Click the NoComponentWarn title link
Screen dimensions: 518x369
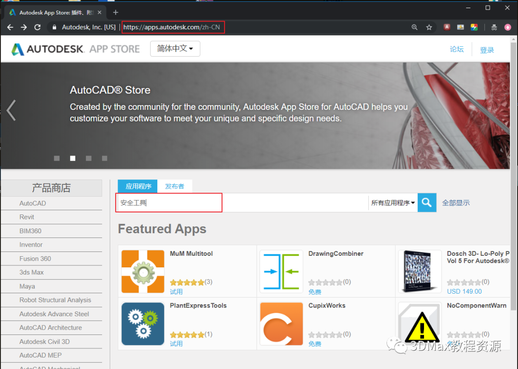point(476,306)
